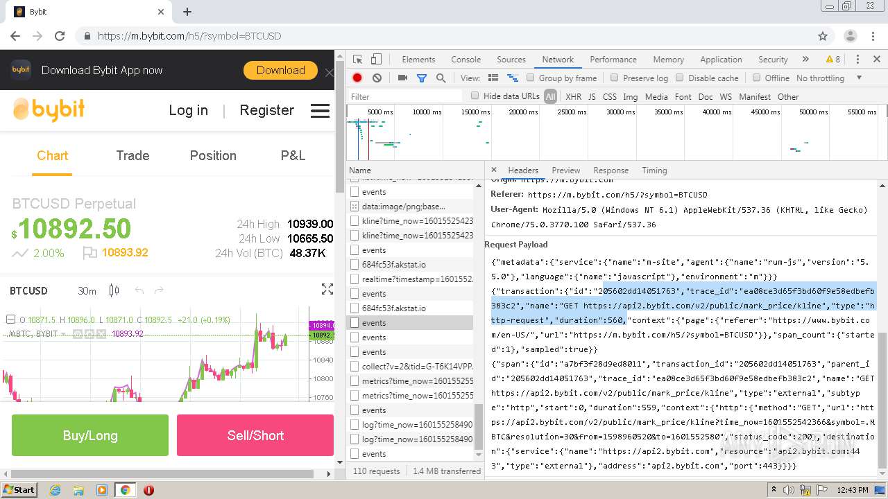Switch to large request rows view

(x=493, y=78)
